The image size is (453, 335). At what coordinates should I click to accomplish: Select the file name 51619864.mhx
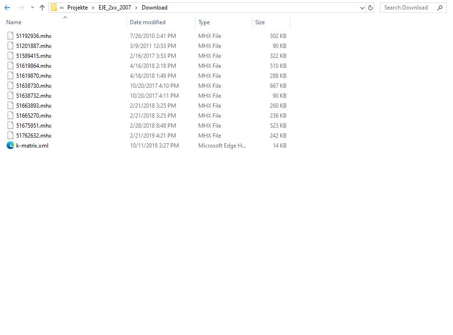(34, 65)
